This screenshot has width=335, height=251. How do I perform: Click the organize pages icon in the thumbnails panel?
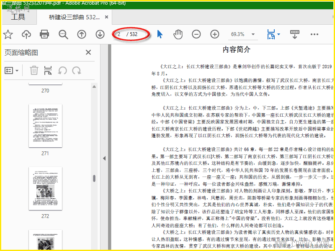click(x=48, y=70)
